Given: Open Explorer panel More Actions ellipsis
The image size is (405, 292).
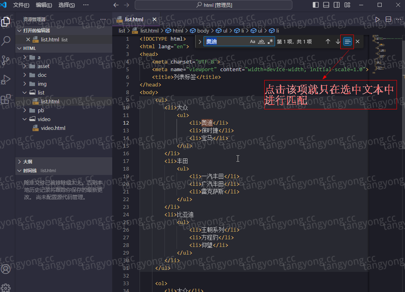Looking at the screenshot, I should tap(103, 19).
